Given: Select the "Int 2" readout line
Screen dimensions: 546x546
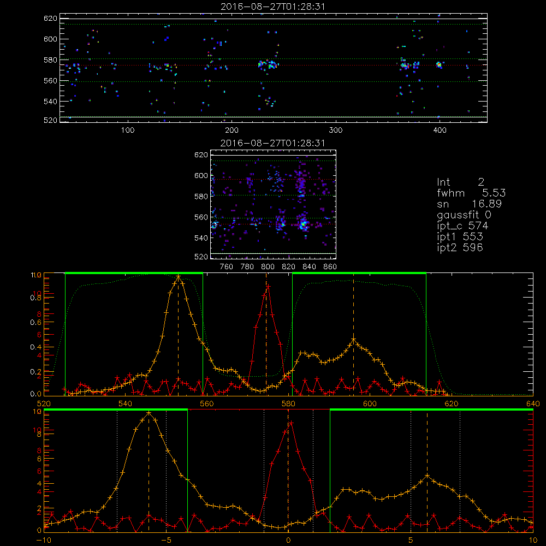Looking at the screenshot, I should (x=460, y=182).
